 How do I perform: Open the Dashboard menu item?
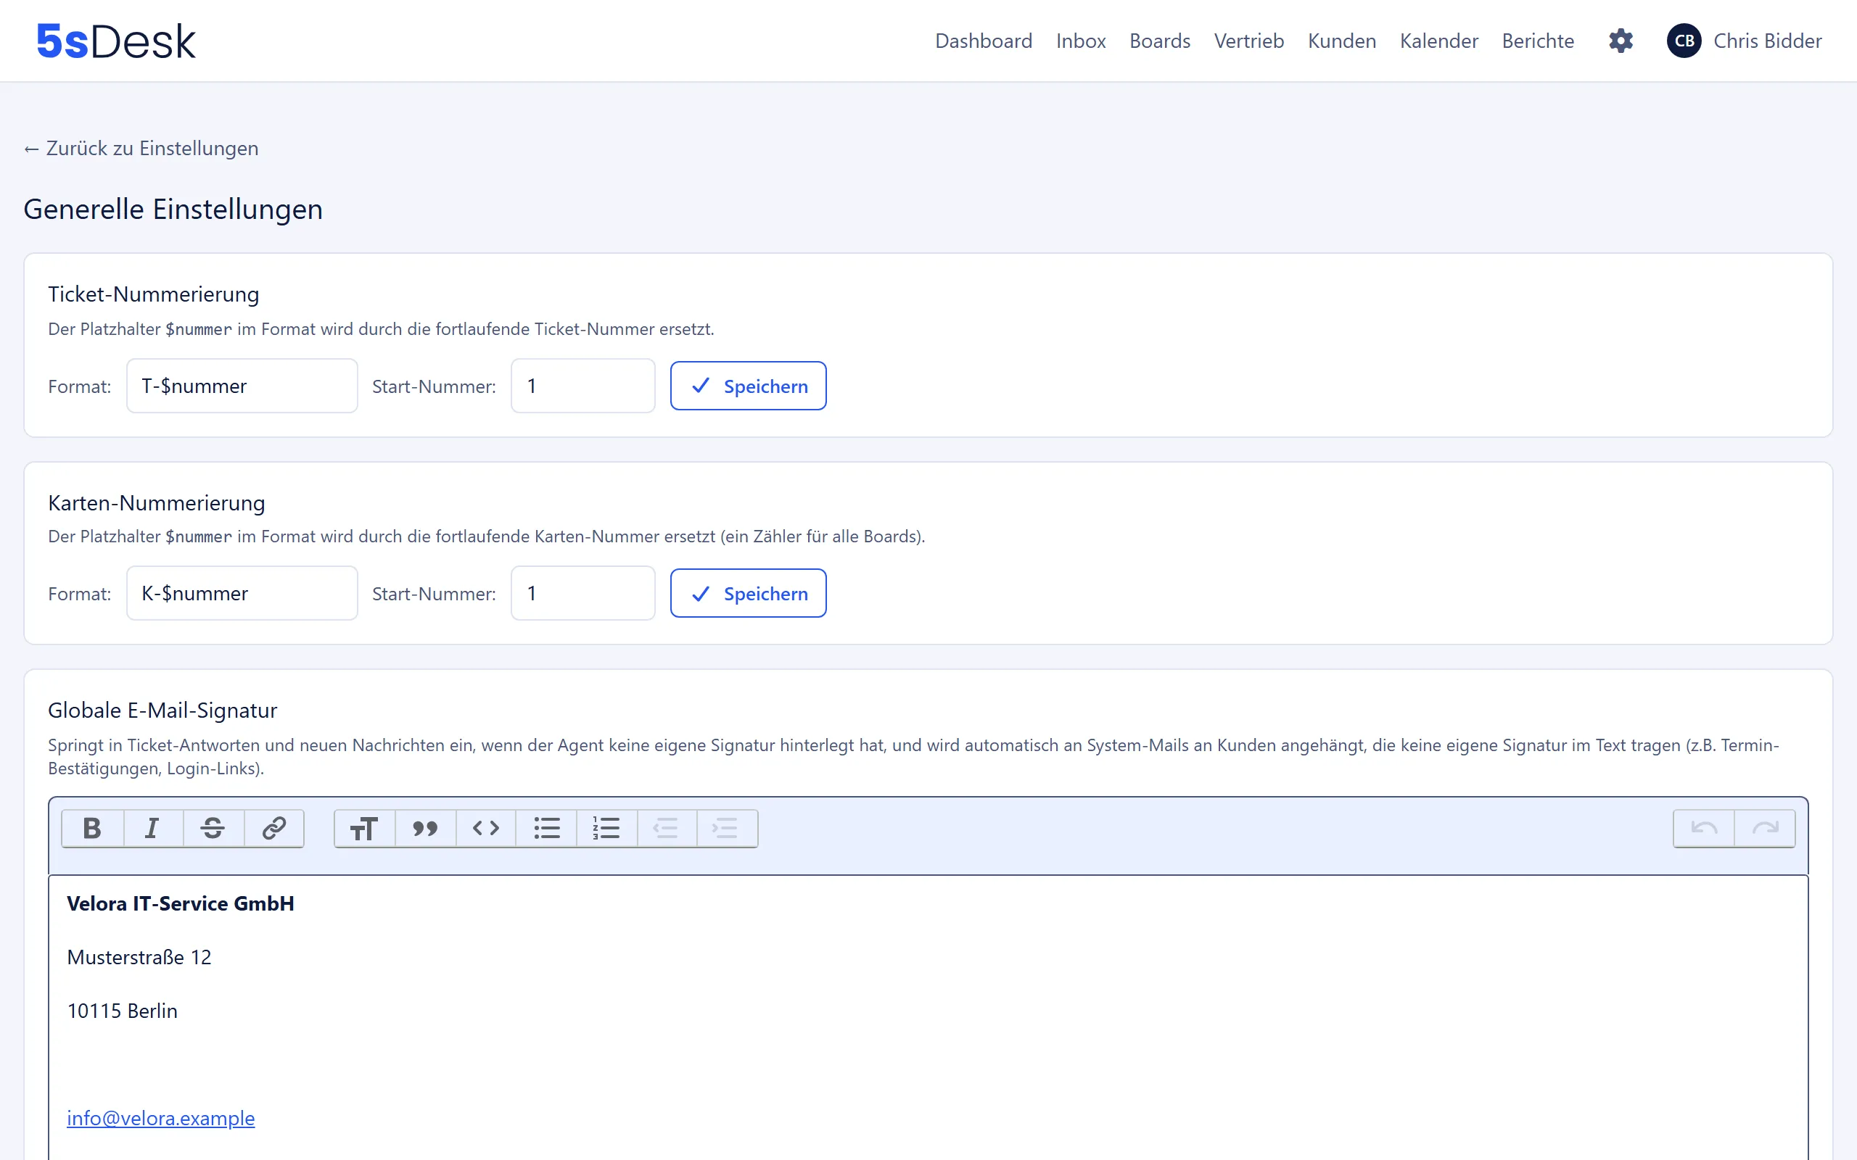[x=984, y=41]
